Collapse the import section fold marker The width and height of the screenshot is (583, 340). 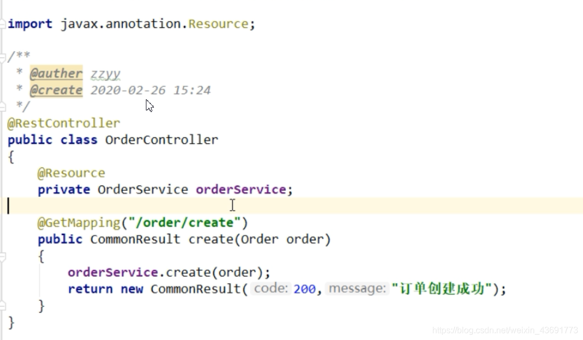(3, 24)
